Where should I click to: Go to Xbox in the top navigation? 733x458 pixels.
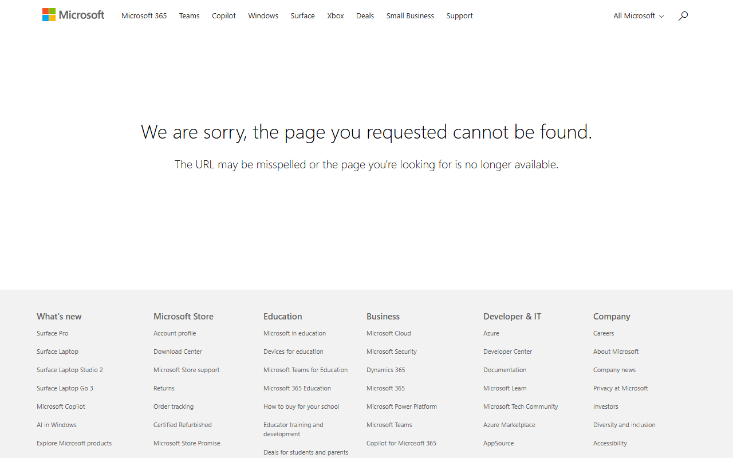(336, 16)
